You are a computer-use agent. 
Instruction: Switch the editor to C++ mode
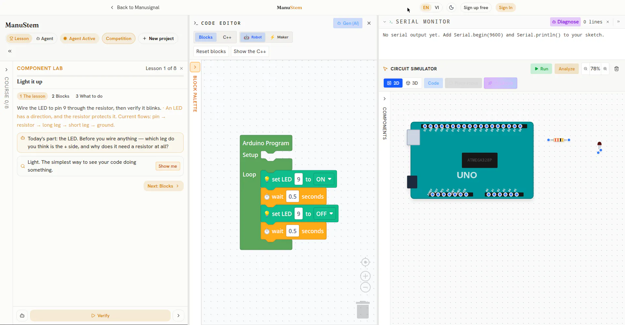click(227, 37)
